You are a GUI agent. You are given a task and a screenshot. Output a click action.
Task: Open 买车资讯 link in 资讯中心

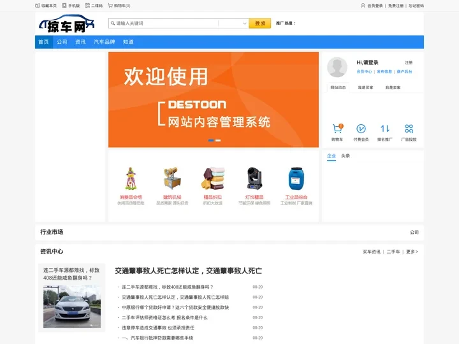tap(372, 252)
